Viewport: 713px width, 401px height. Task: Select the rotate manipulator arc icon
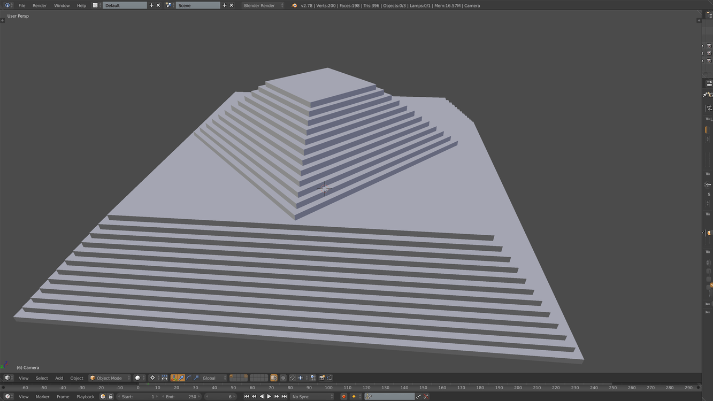[189, 378]
